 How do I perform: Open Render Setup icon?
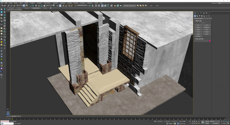115,6
